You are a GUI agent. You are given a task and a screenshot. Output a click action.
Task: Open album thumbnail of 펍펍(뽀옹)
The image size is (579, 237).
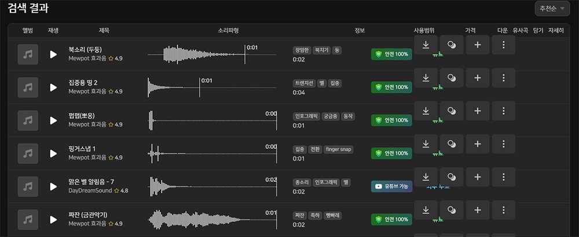tap(28, 121)
